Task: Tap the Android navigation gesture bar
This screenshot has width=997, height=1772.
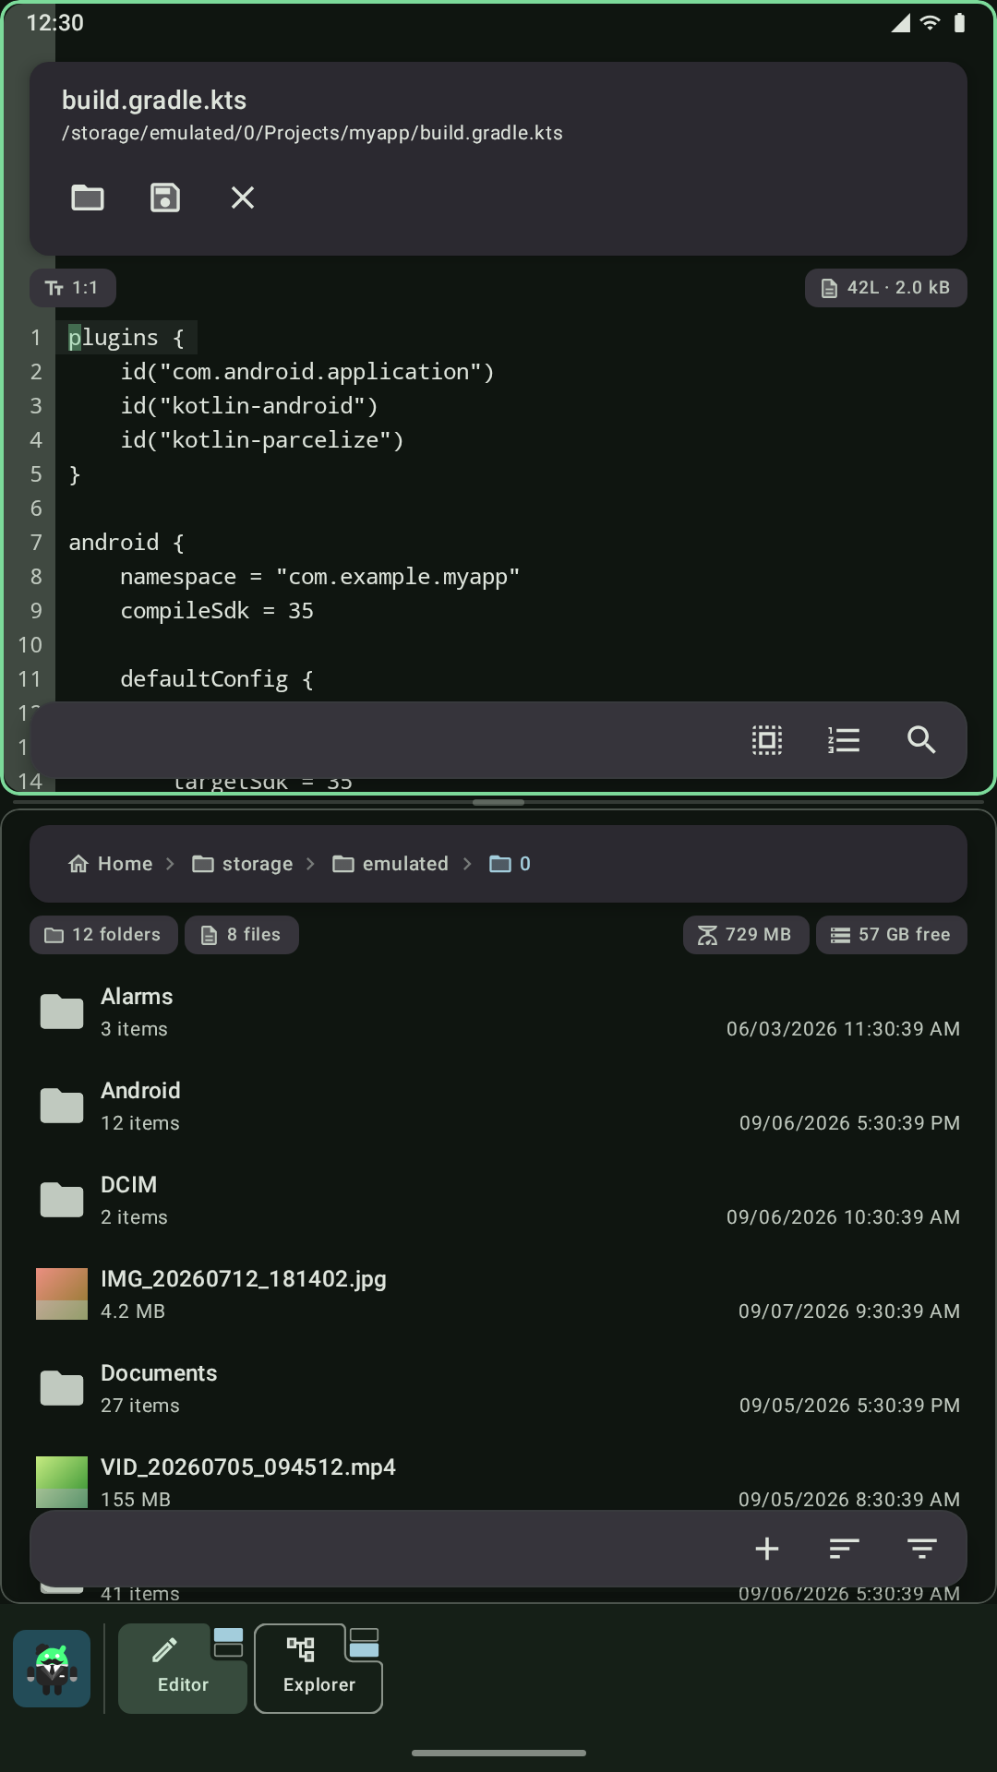Action: tap(498, 1753)
